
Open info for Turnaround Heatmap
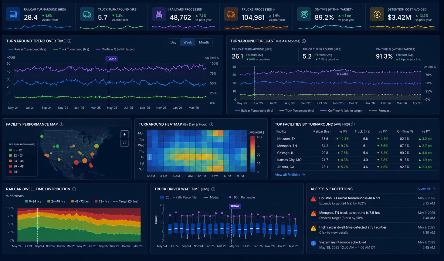tap(212, 124)
